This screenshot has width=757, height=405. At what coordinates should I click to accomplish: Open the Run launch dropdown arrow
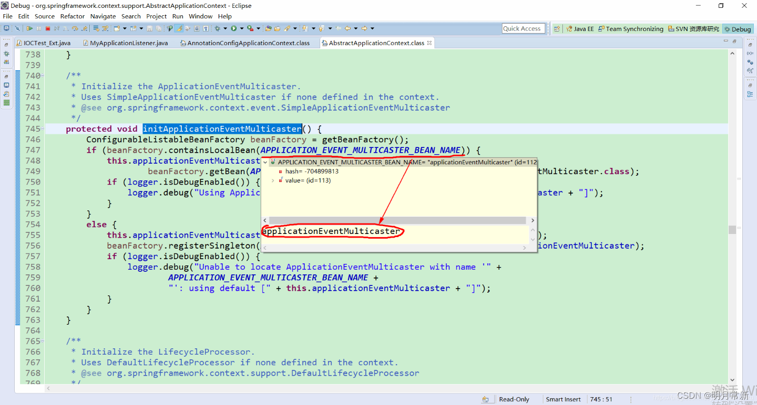pyautogui.click(x=242, y=28)
